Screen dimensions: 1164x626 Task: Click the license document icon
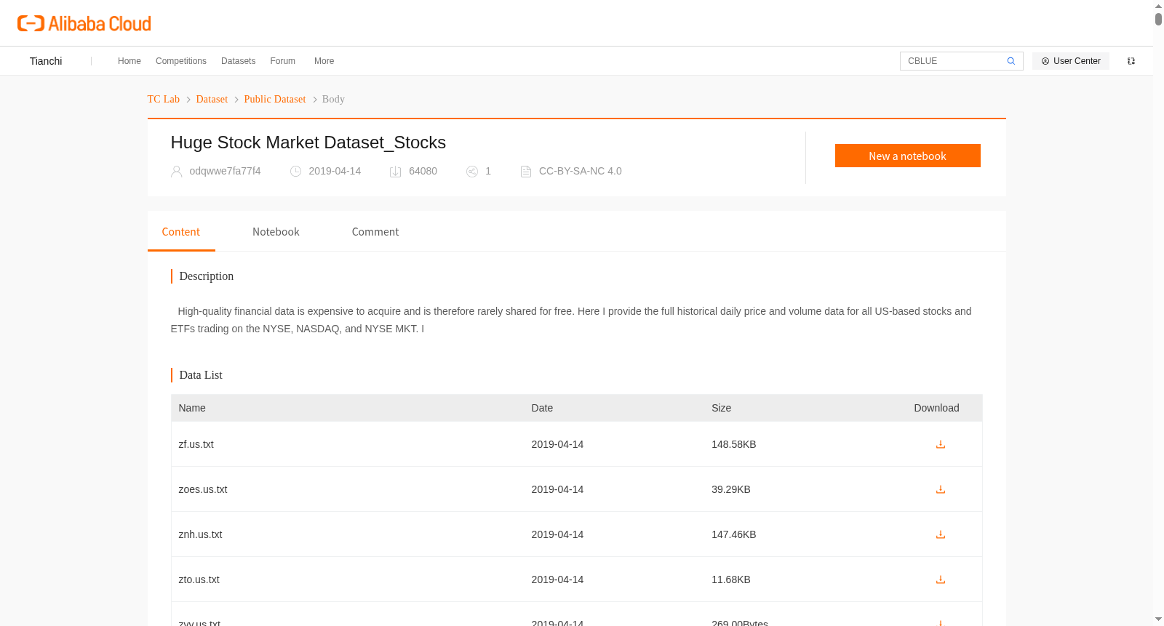[x=526, y=172]
